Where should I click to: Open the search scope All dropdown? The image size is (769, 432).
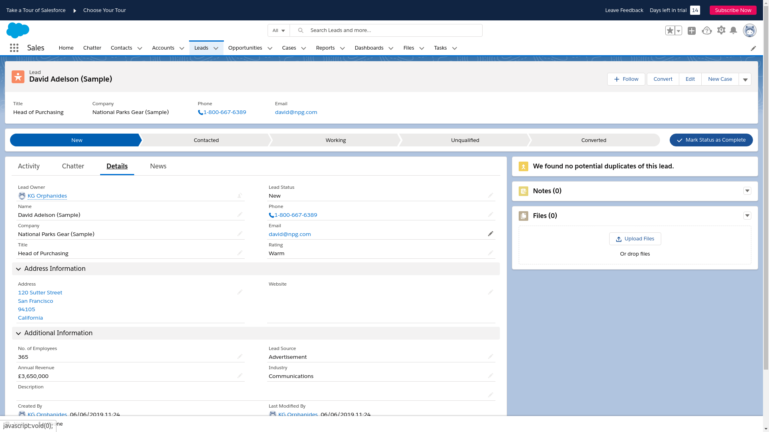point(278,30)
